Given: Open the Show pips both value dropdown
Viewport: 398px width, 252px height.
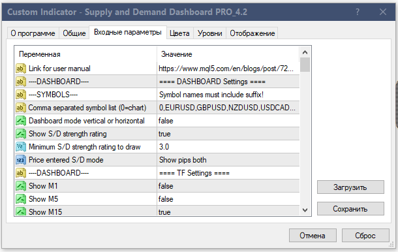Looking at the screenshot, I should point(228,160).
